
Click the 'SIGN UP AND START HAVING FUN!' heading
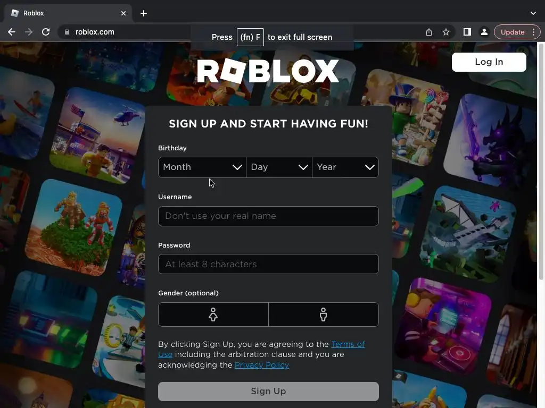(268, 124)
